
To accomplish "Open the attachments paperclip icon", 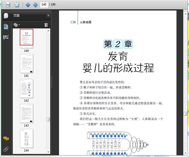I will (x=6, y=149).
